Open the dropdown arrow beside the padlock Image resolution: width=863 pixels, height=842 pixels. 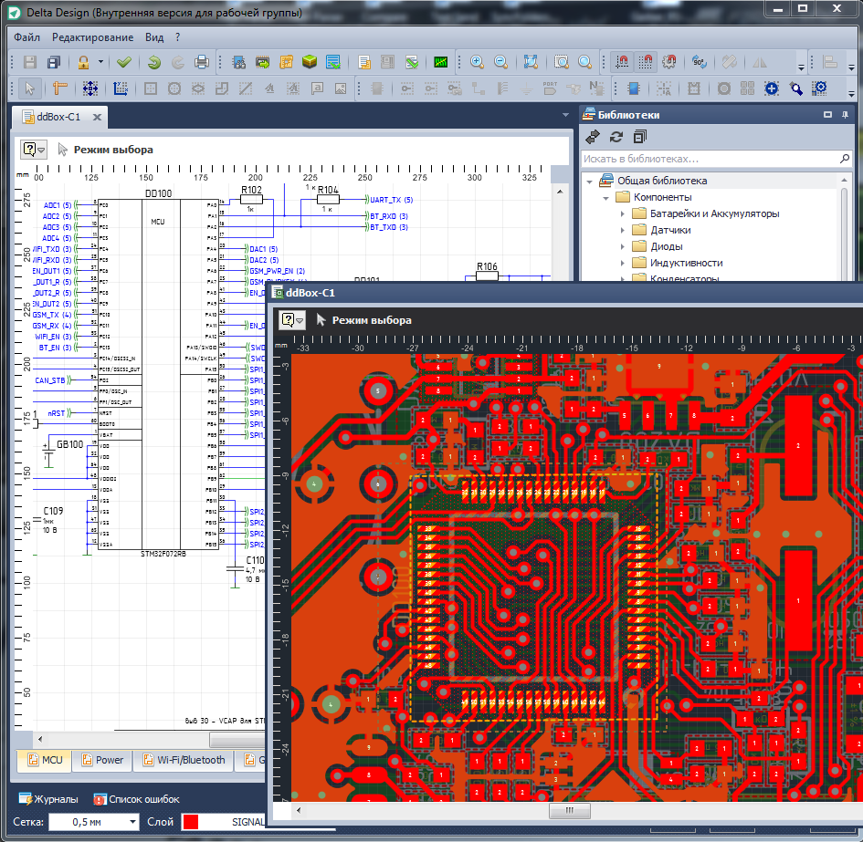(100, 62)
